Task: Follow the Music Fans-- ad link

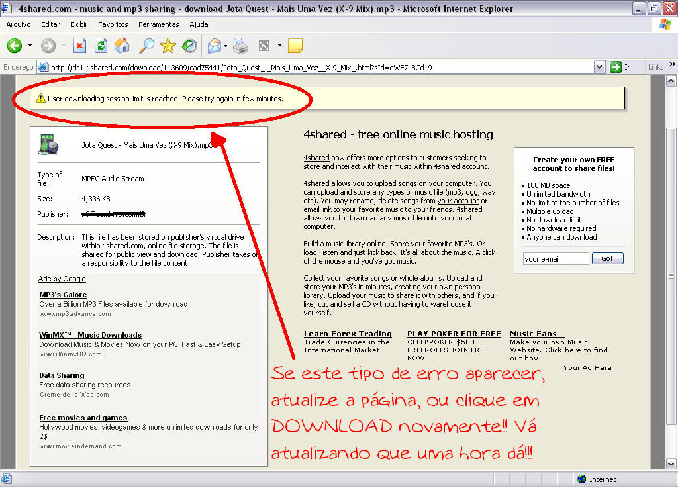Action: click(537, 334)
